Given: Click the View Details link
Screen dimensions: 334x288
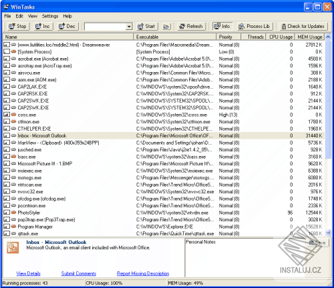Looking at the screenshot, I should click(x=28, y=273).
